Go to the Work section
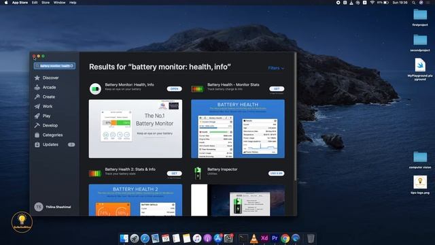435x245 pixels. pos(47,106)
